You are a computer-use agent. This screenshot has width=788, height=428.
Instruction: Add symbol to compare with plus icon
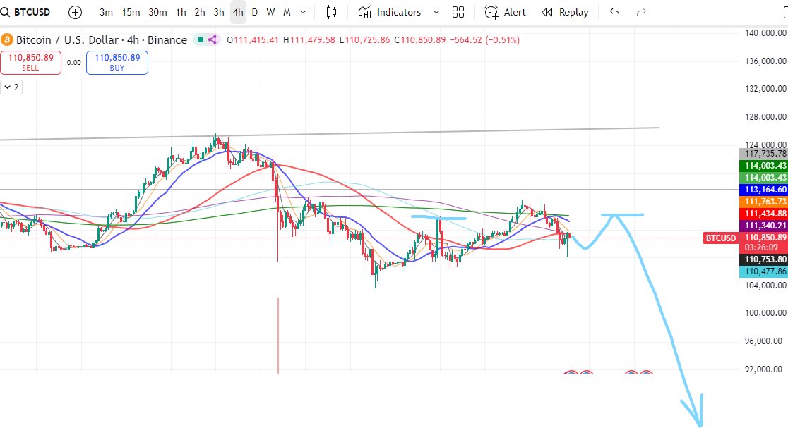[75, 12]
